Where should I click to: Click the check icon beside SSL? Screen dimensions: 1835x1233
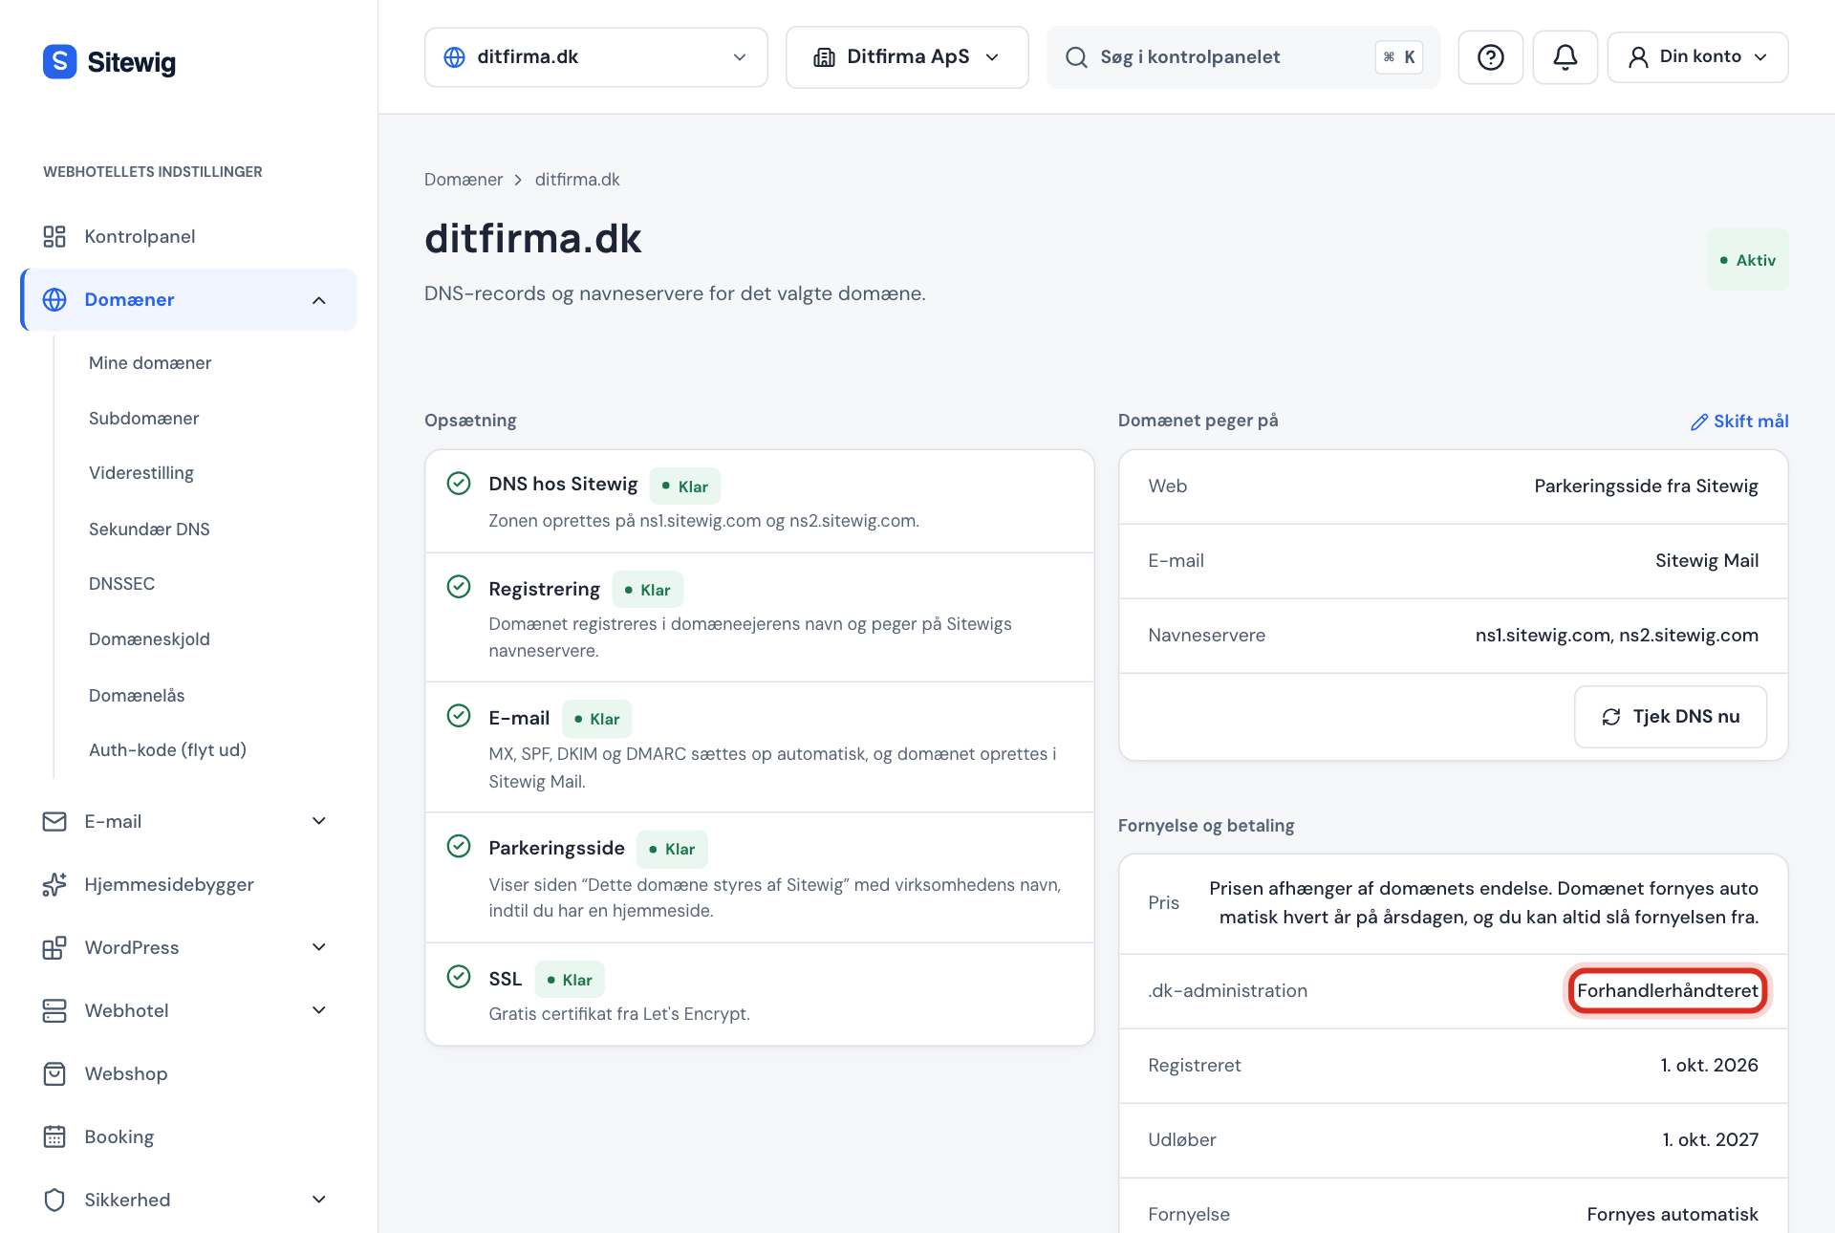[x=459, y=976]
